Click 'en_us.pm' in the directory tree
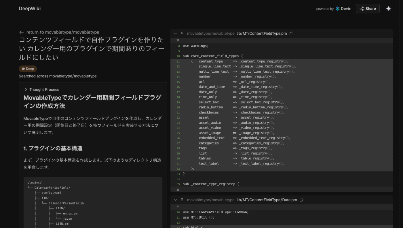The width and height of the screenshot is (403, 228). pyautogui.click(x=70, y=213)
